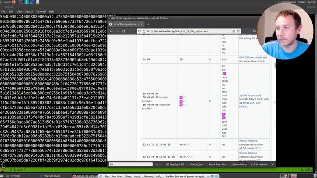Close the List of file signatures tab

pyautogui.click(x=142, y=24)
